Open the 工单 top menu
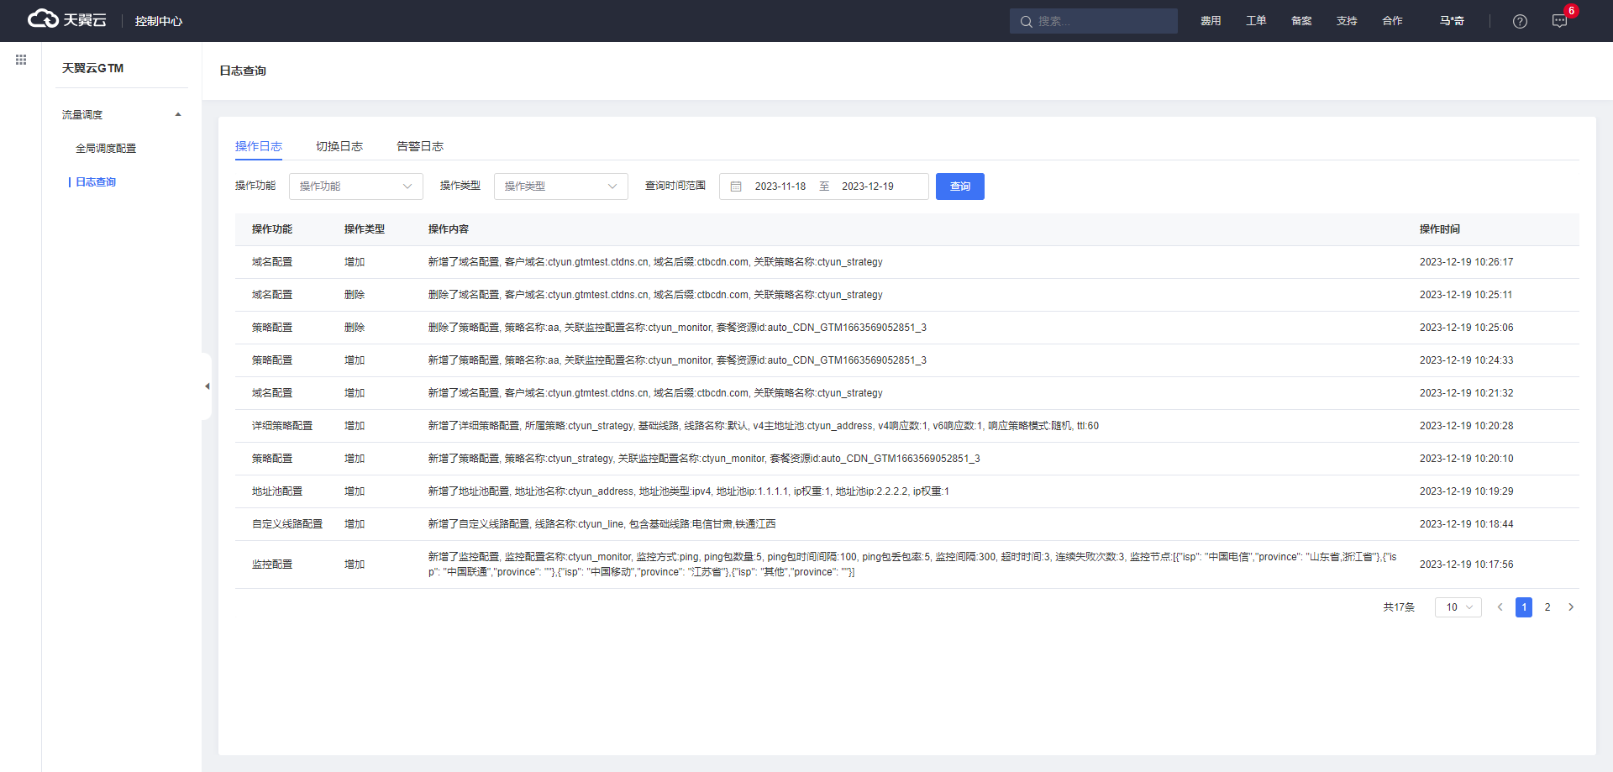 pyautogui.click(x=1256, y=21)
